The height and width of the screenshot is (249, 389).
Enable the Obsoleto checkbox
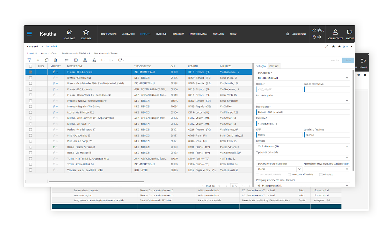coord(321,175)
